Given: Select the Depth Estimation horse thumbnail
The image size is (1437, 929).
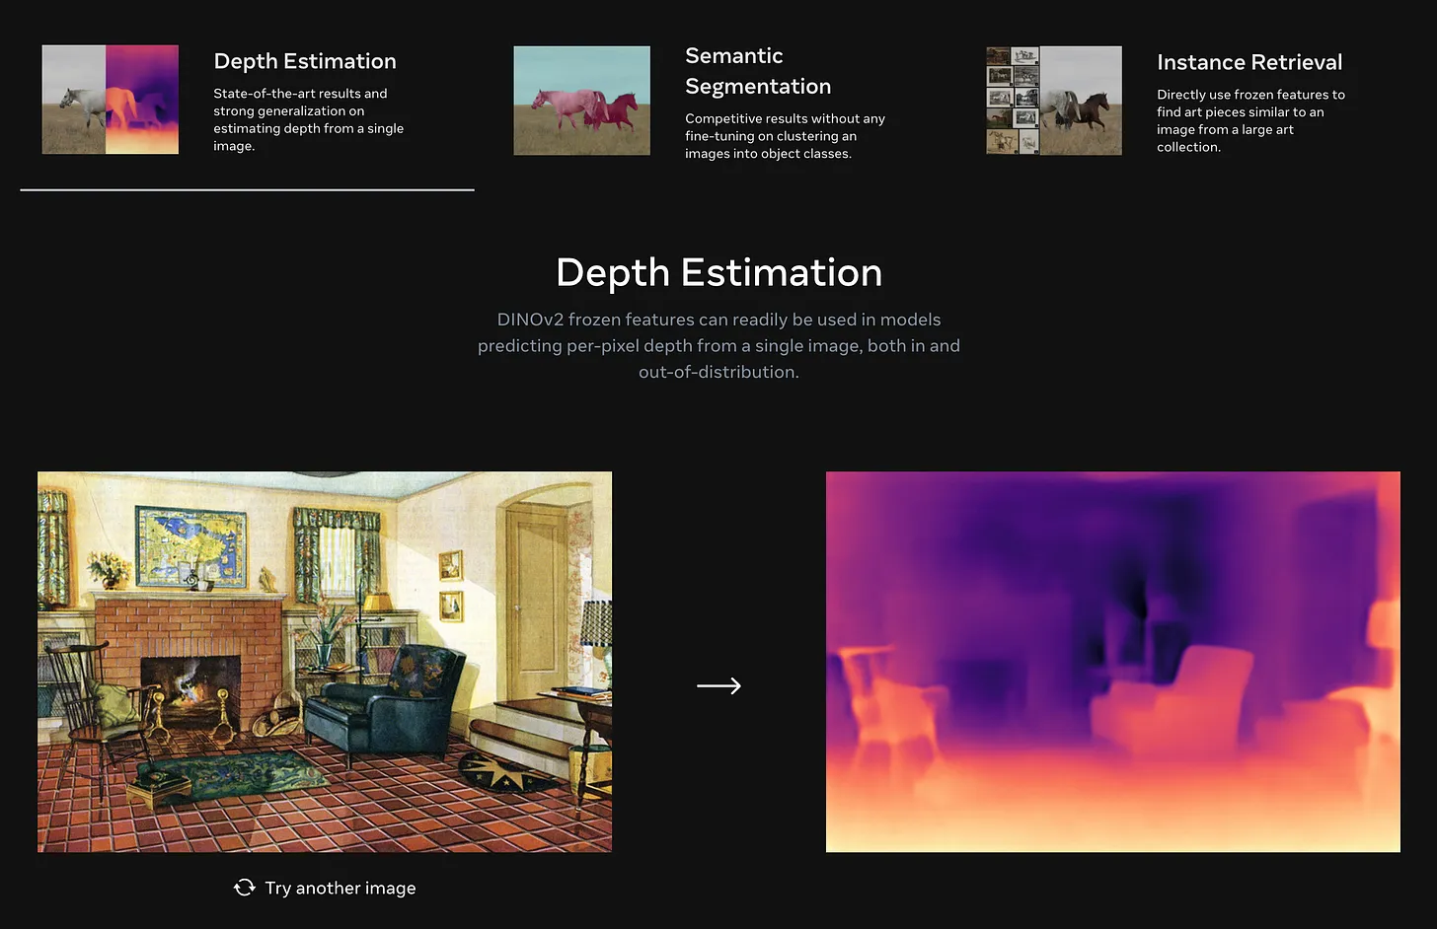Looking at the screenshot, I should click(x=111, y=100).
